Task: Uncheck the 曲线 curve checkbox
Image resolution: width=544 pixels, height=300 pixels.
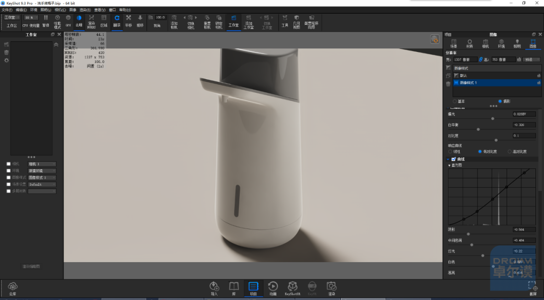Action: (453, 159)
